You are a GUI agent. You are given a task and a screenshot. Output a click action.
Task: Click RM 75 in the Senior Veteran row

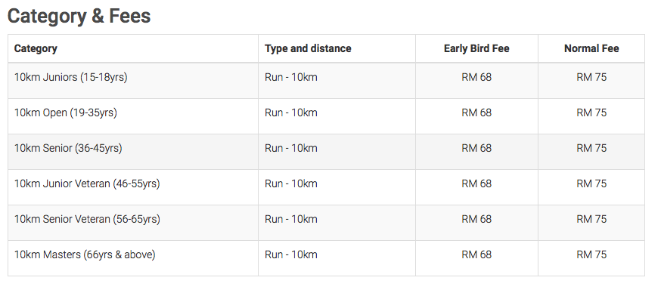[x=591, y=219]
